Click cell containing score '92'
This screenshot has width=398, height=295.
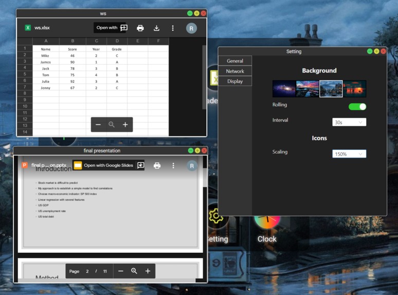point(73,81)
